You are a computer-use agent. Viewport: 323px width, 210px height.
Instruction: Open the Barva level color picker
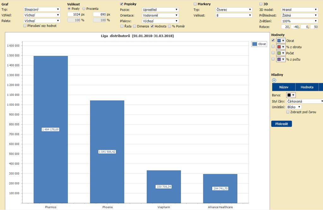coord(291,95)
